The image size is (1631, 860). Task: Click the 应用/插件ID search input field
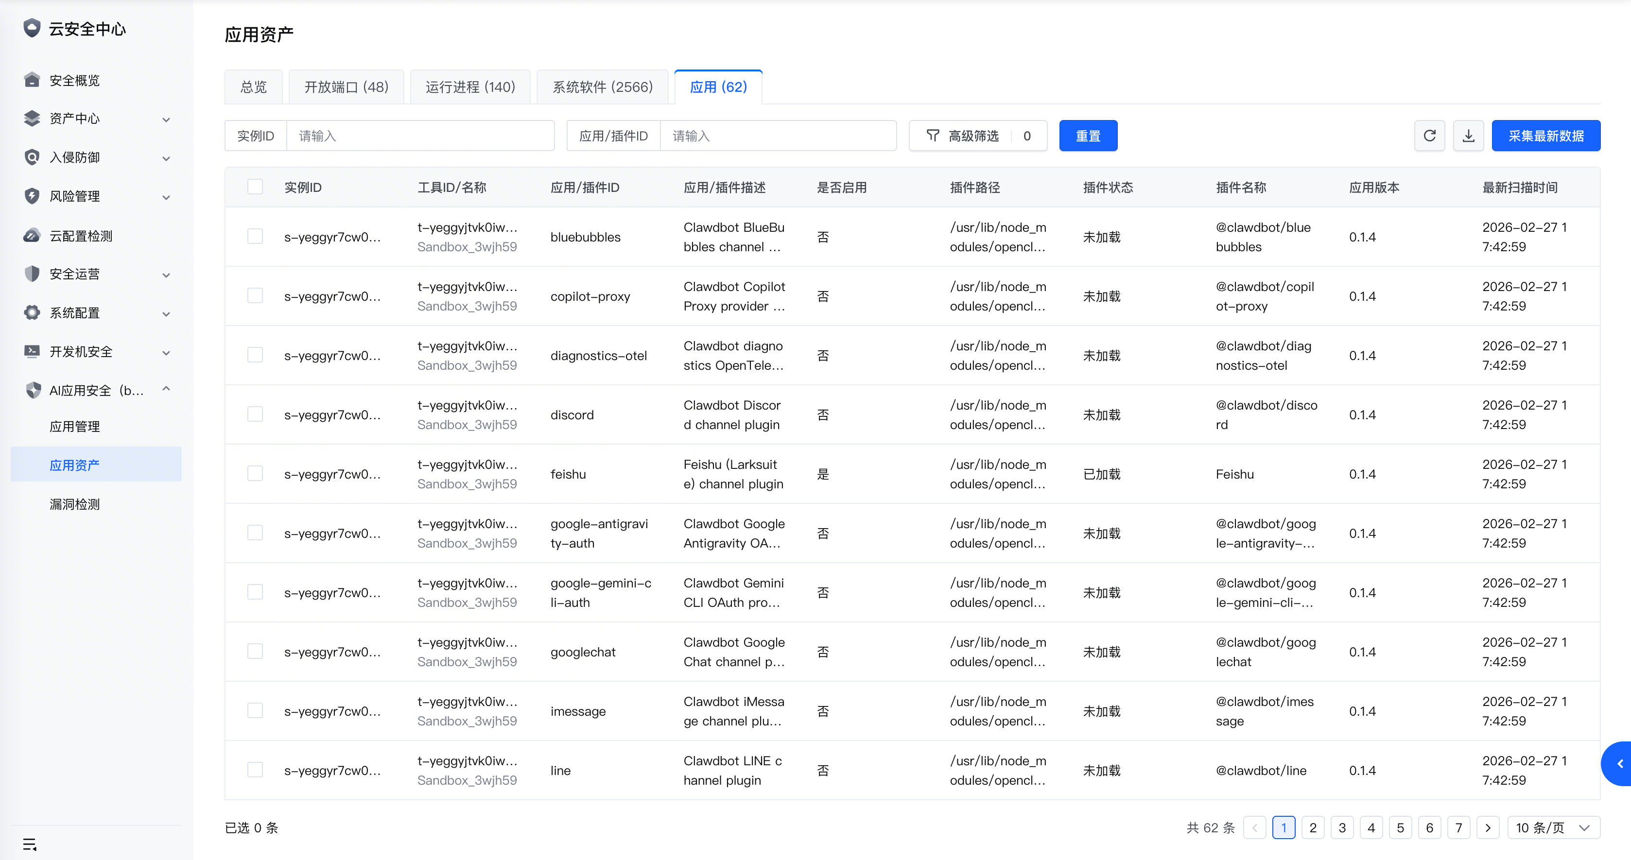click(x=778, y=136)
